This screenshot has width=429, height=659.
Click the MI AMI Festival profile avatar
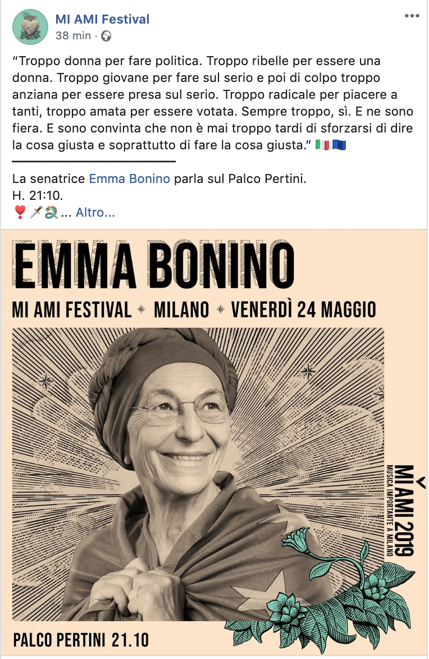30,27
